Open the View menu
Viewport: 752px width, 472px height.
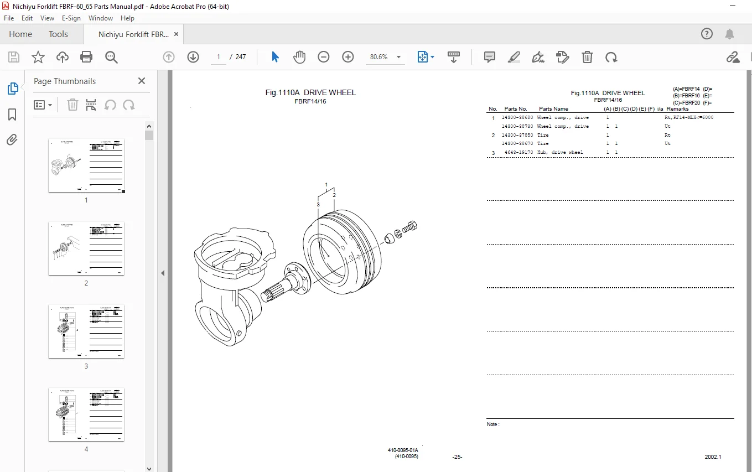pyautogui.click(x=48, y=18)
